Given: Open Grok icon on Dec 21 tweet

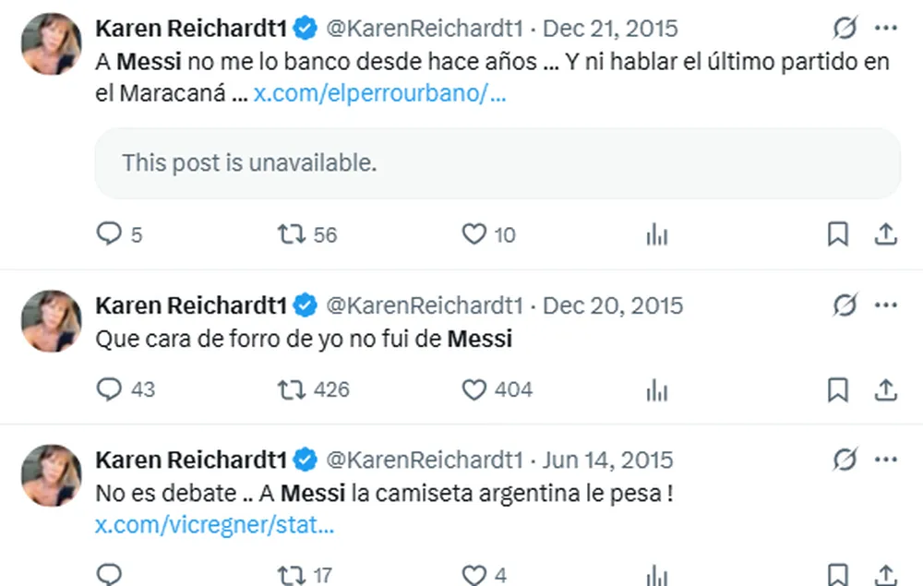Looking at the screenshot, I should point(845,30).
